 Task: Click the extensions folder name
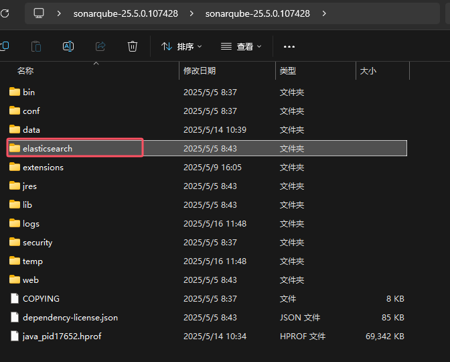coord(43,167)
